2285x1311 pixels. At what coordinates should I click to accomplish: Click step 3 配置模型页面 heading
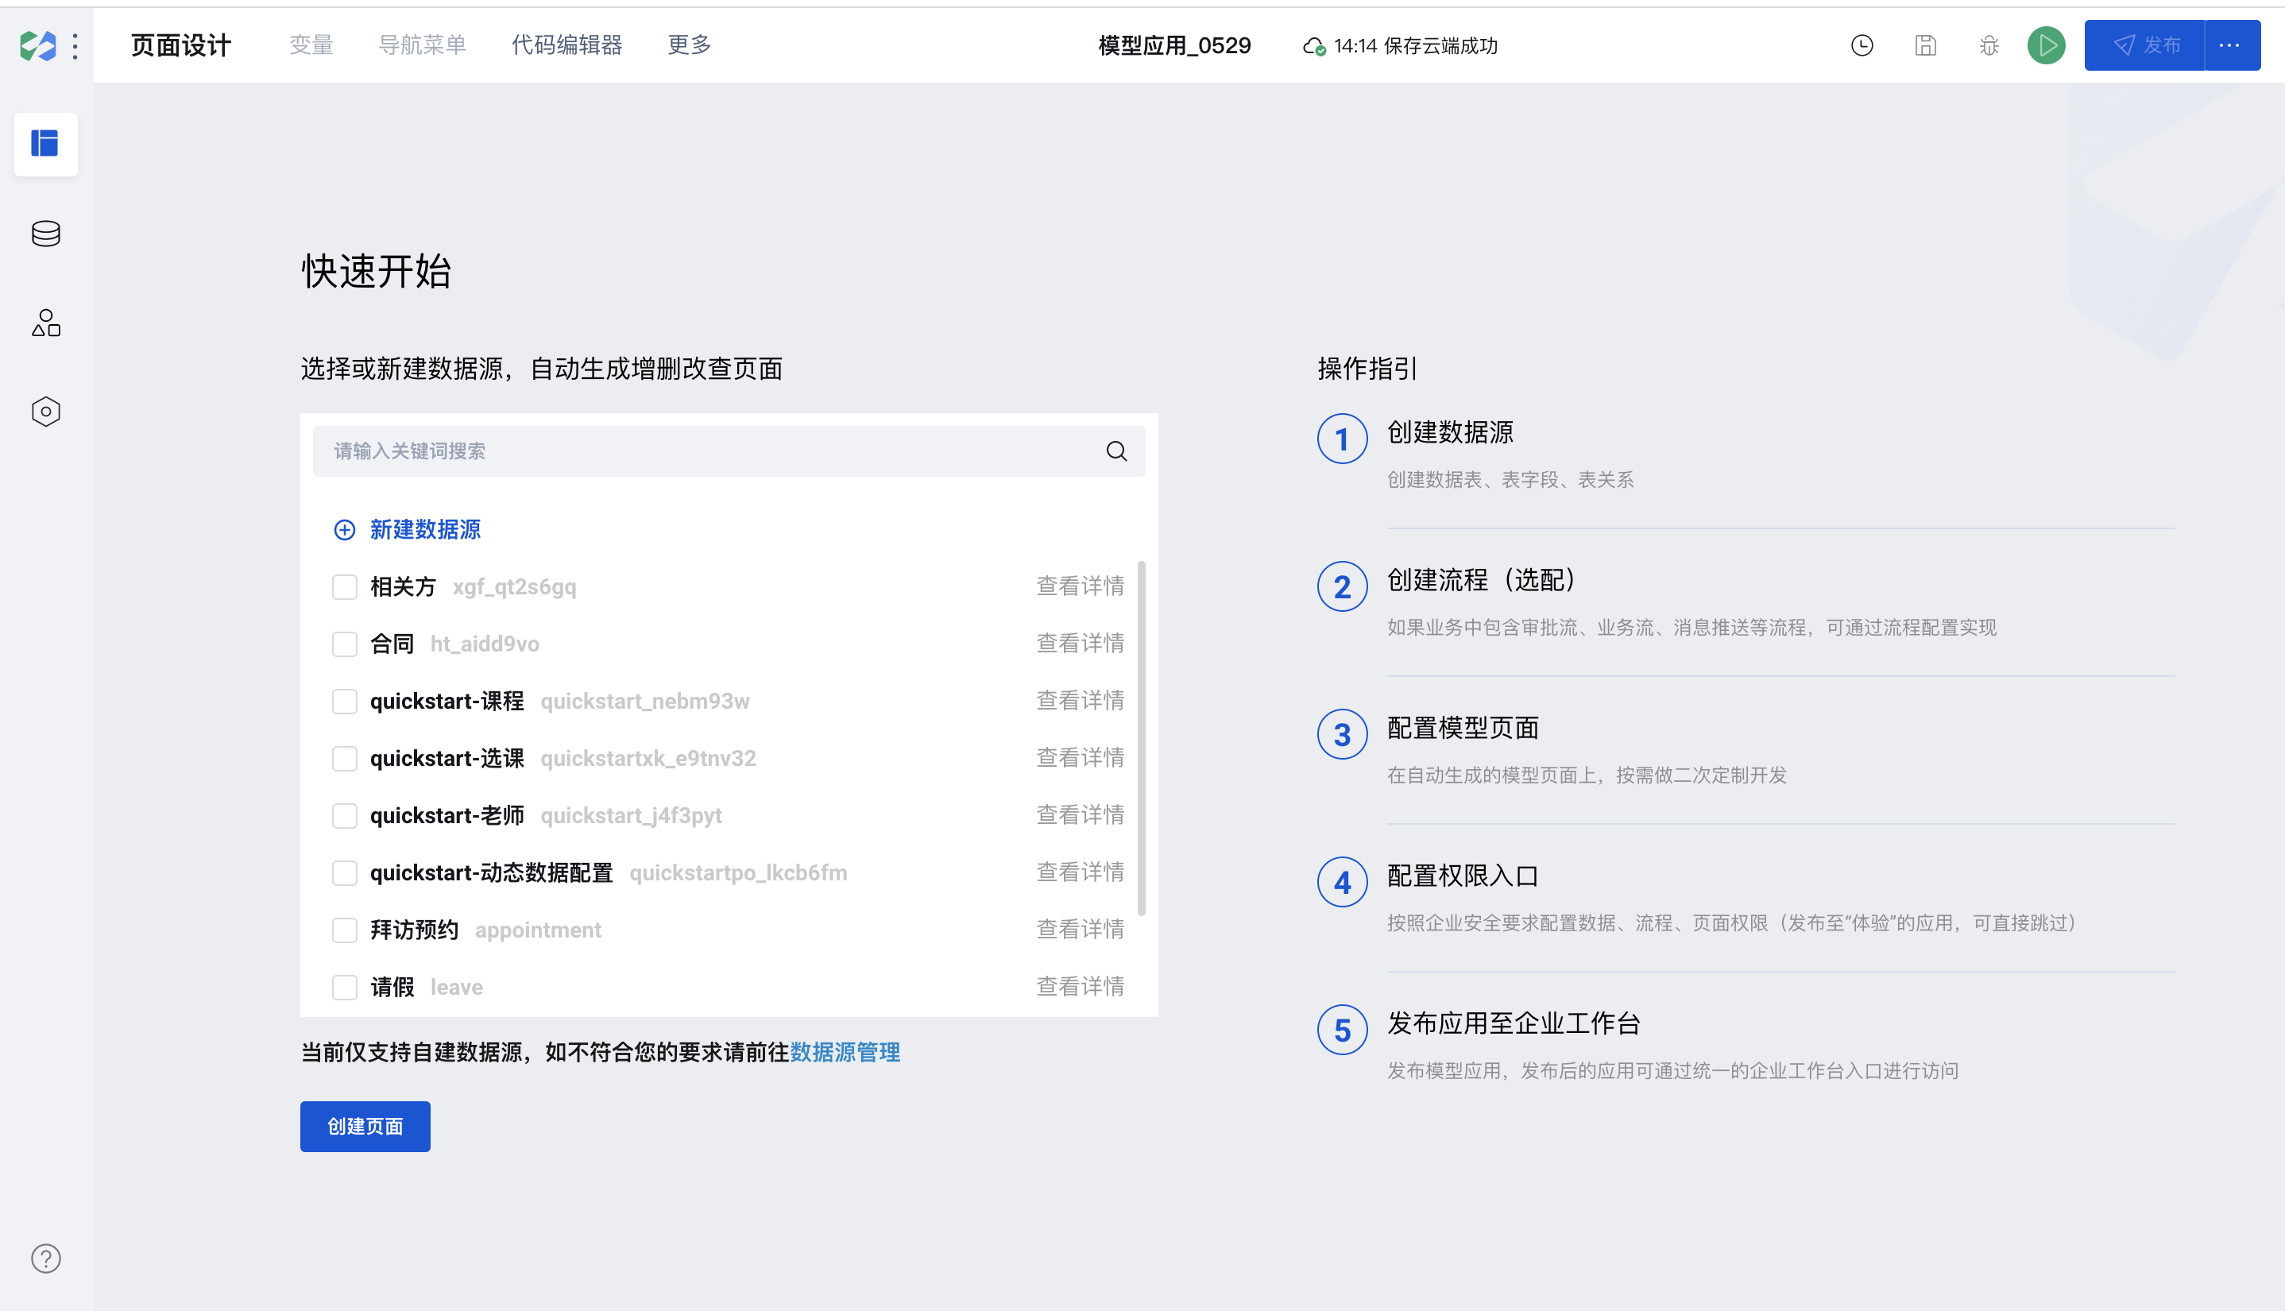tap(1462, 728)
